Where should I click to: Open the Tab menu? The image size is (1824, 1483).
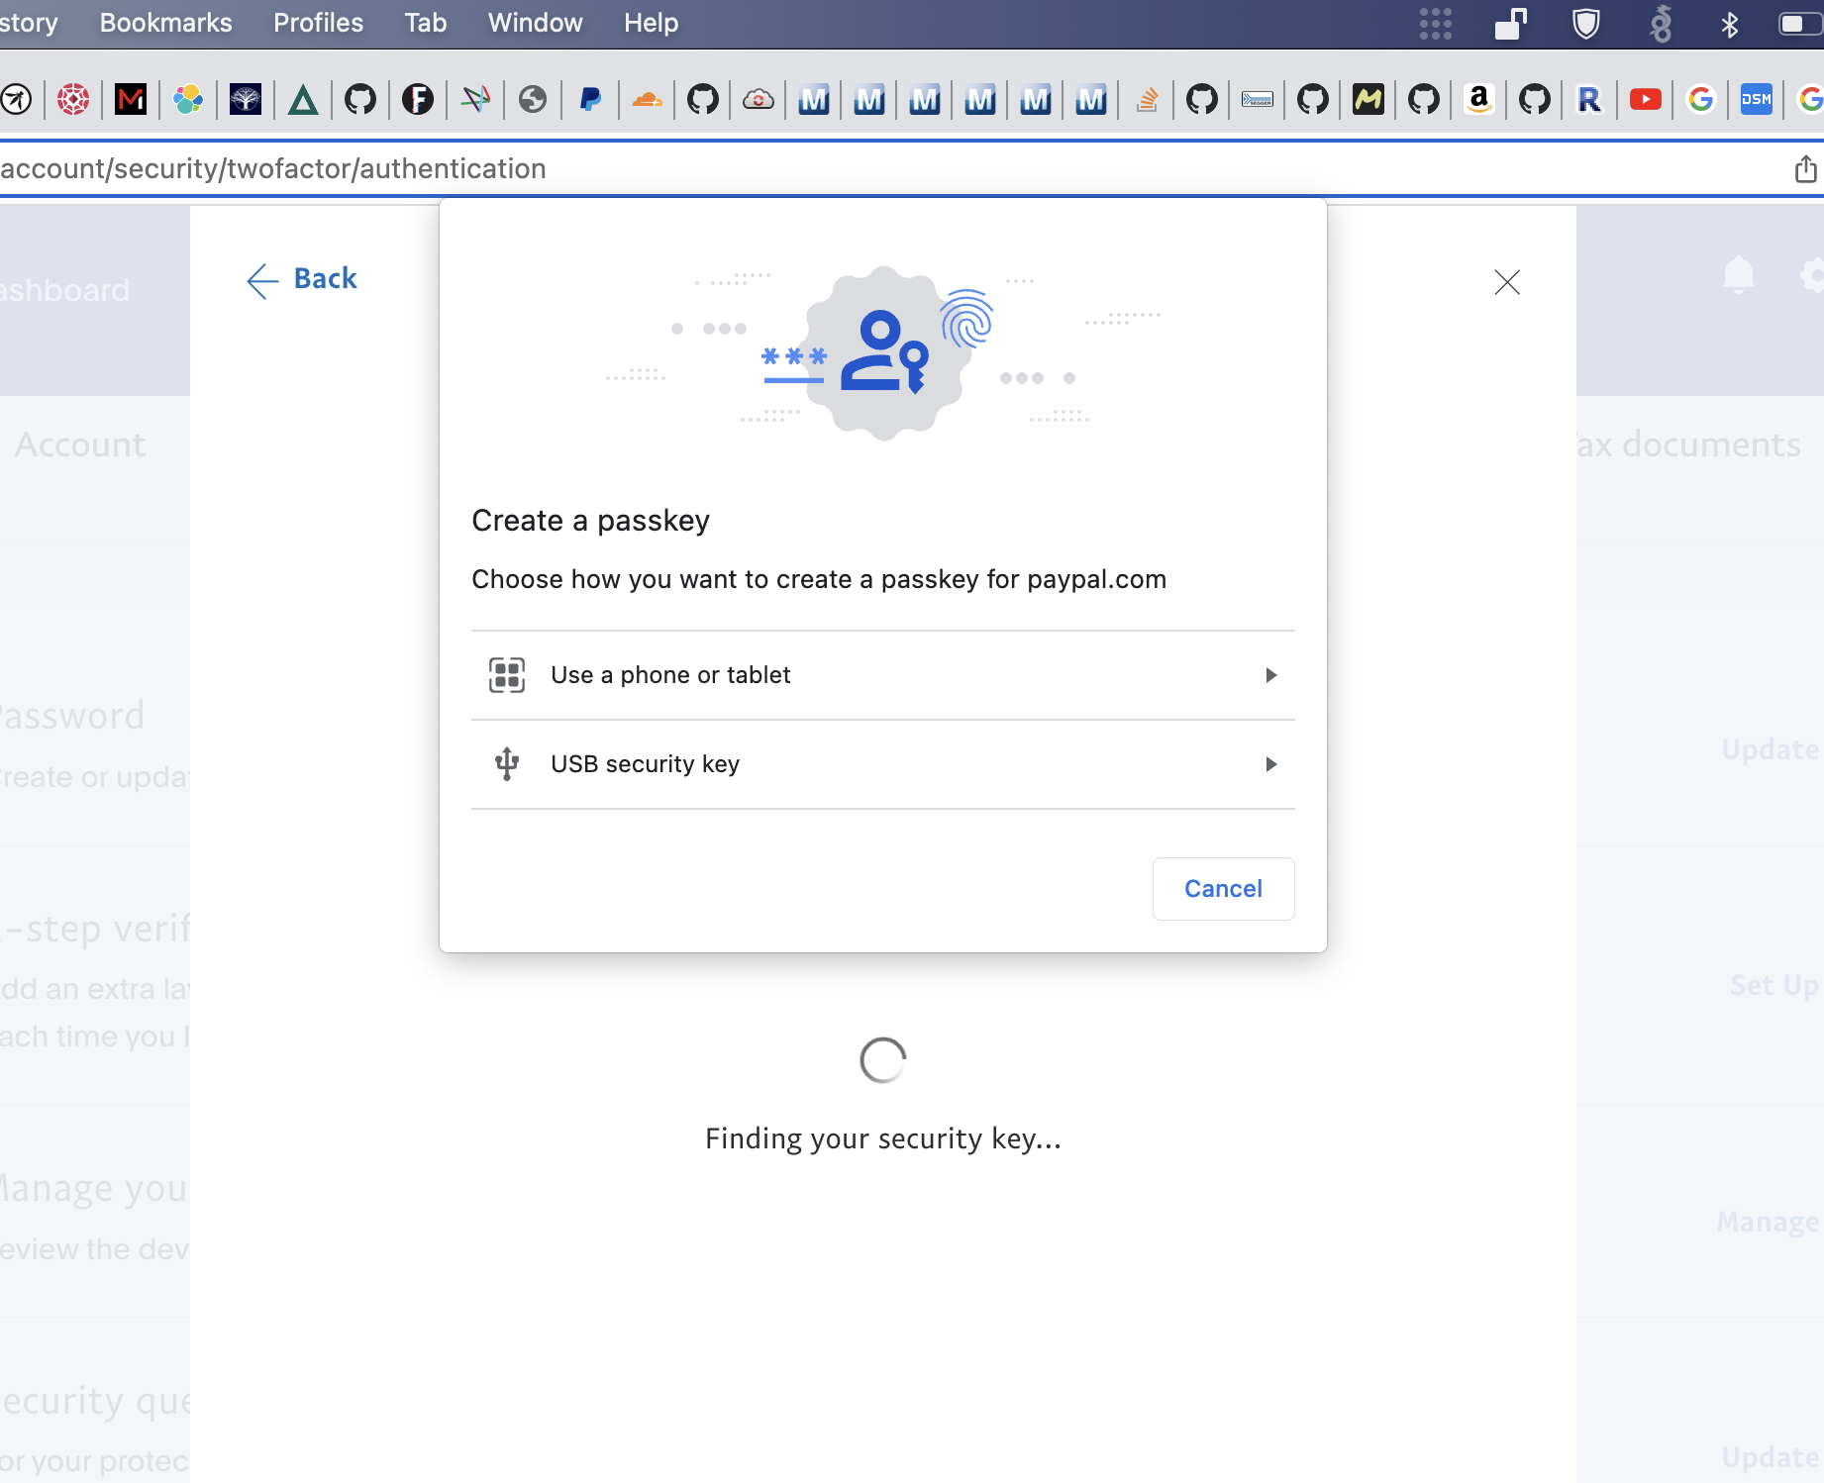[x=426, y=23]
